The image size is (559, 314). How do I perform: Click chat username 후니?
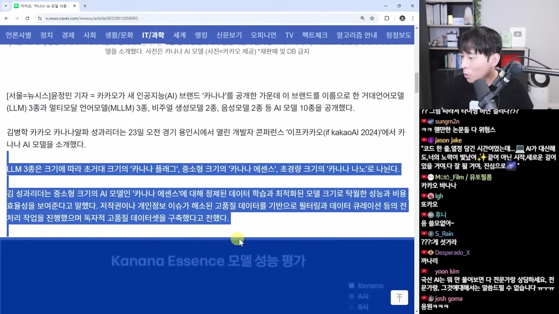[440, 215]
